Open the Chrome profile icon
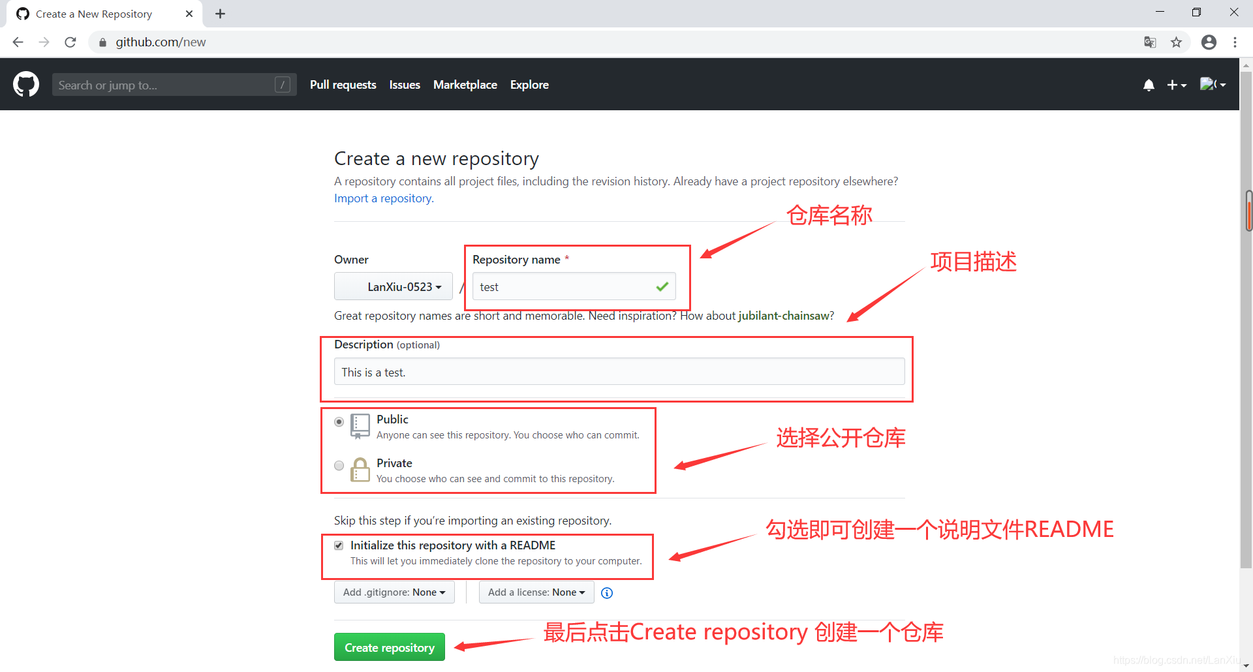This screenshot has width=1253, height=672. (1209, 42)
